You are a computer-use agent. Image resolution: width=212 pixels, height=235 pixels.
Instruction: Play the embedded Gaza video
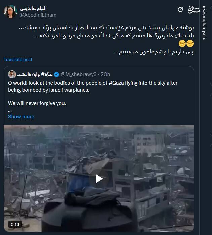coord(99,178)
